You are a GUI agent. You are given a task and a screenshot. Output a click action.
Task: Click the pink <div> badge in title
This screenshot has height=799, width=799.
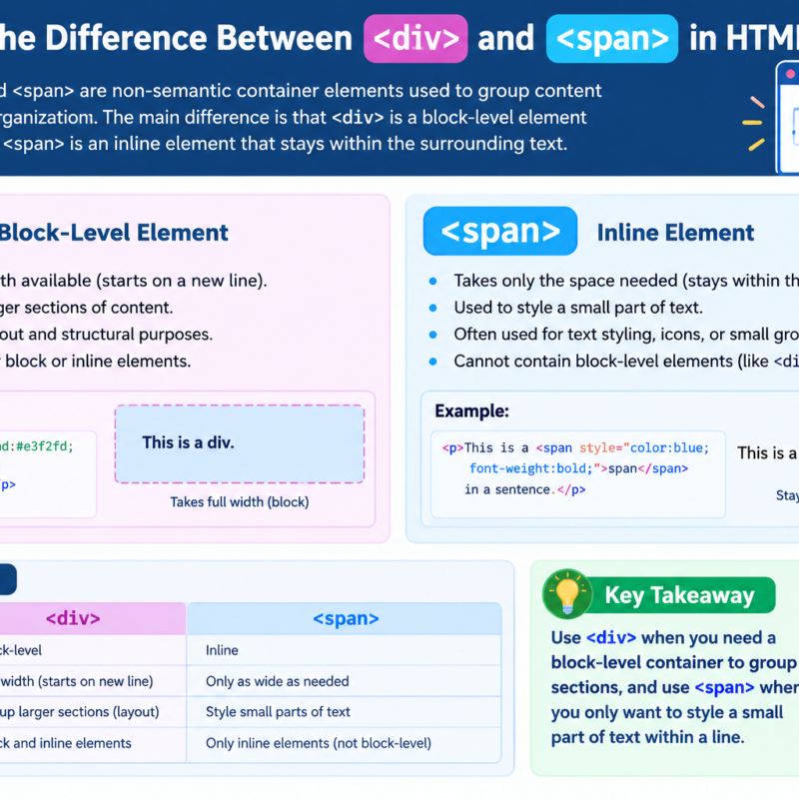(x=415, y=39)
